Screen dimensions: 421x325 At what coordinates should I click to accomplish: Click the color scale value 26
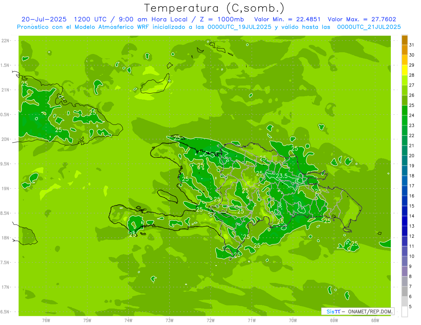click(412, 95)
